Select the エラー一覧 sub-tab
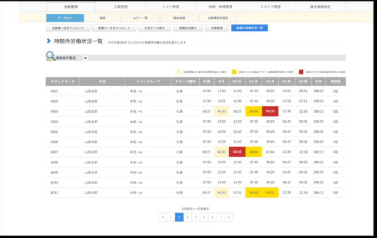The image size is (377, 238). (140, 18)
